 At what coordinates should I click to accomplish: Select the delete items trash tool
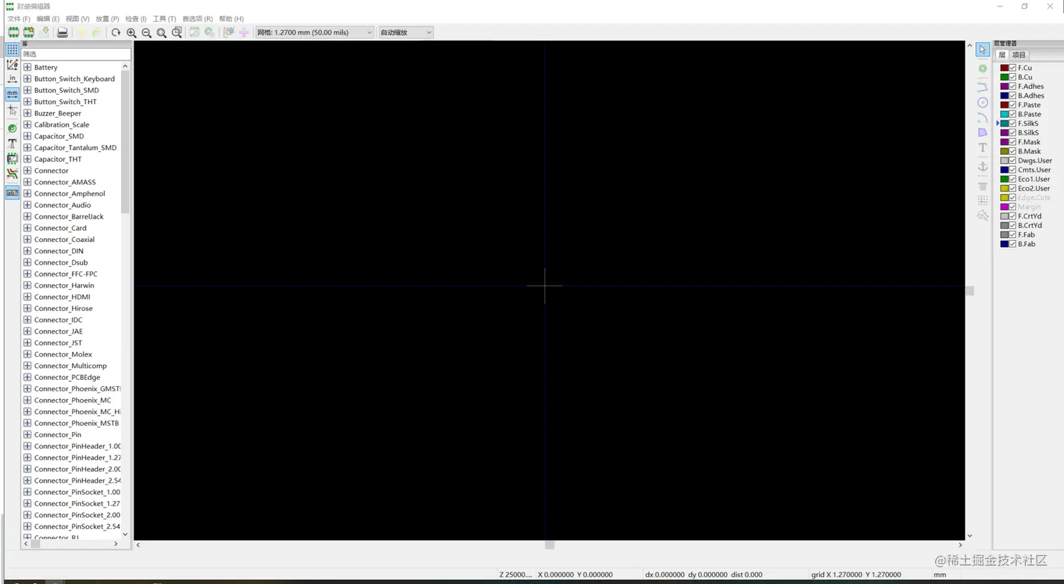[982, 186]
